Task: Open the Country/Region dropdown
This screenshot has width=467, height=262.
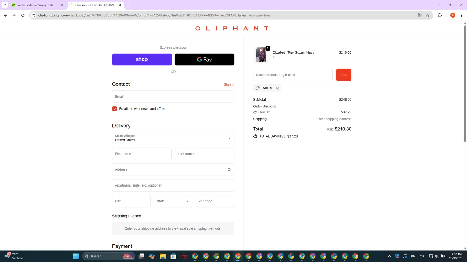Action: pyautogui.click(x=173, y=138)
